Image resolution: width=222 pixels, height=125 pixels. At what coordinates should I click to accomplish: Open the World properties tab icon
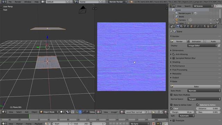188,26
